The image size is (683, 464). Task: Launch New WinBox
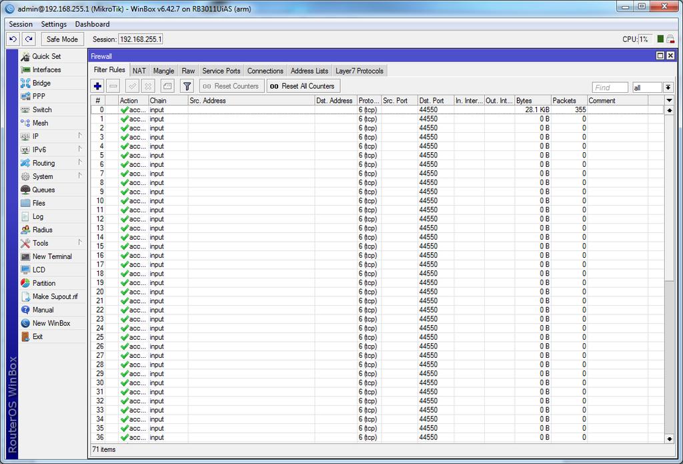[51, 323]
